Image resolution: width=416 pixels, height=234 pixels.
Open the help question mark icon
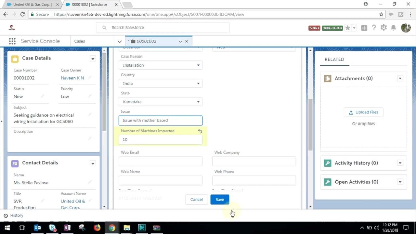[x=374, y=28]
